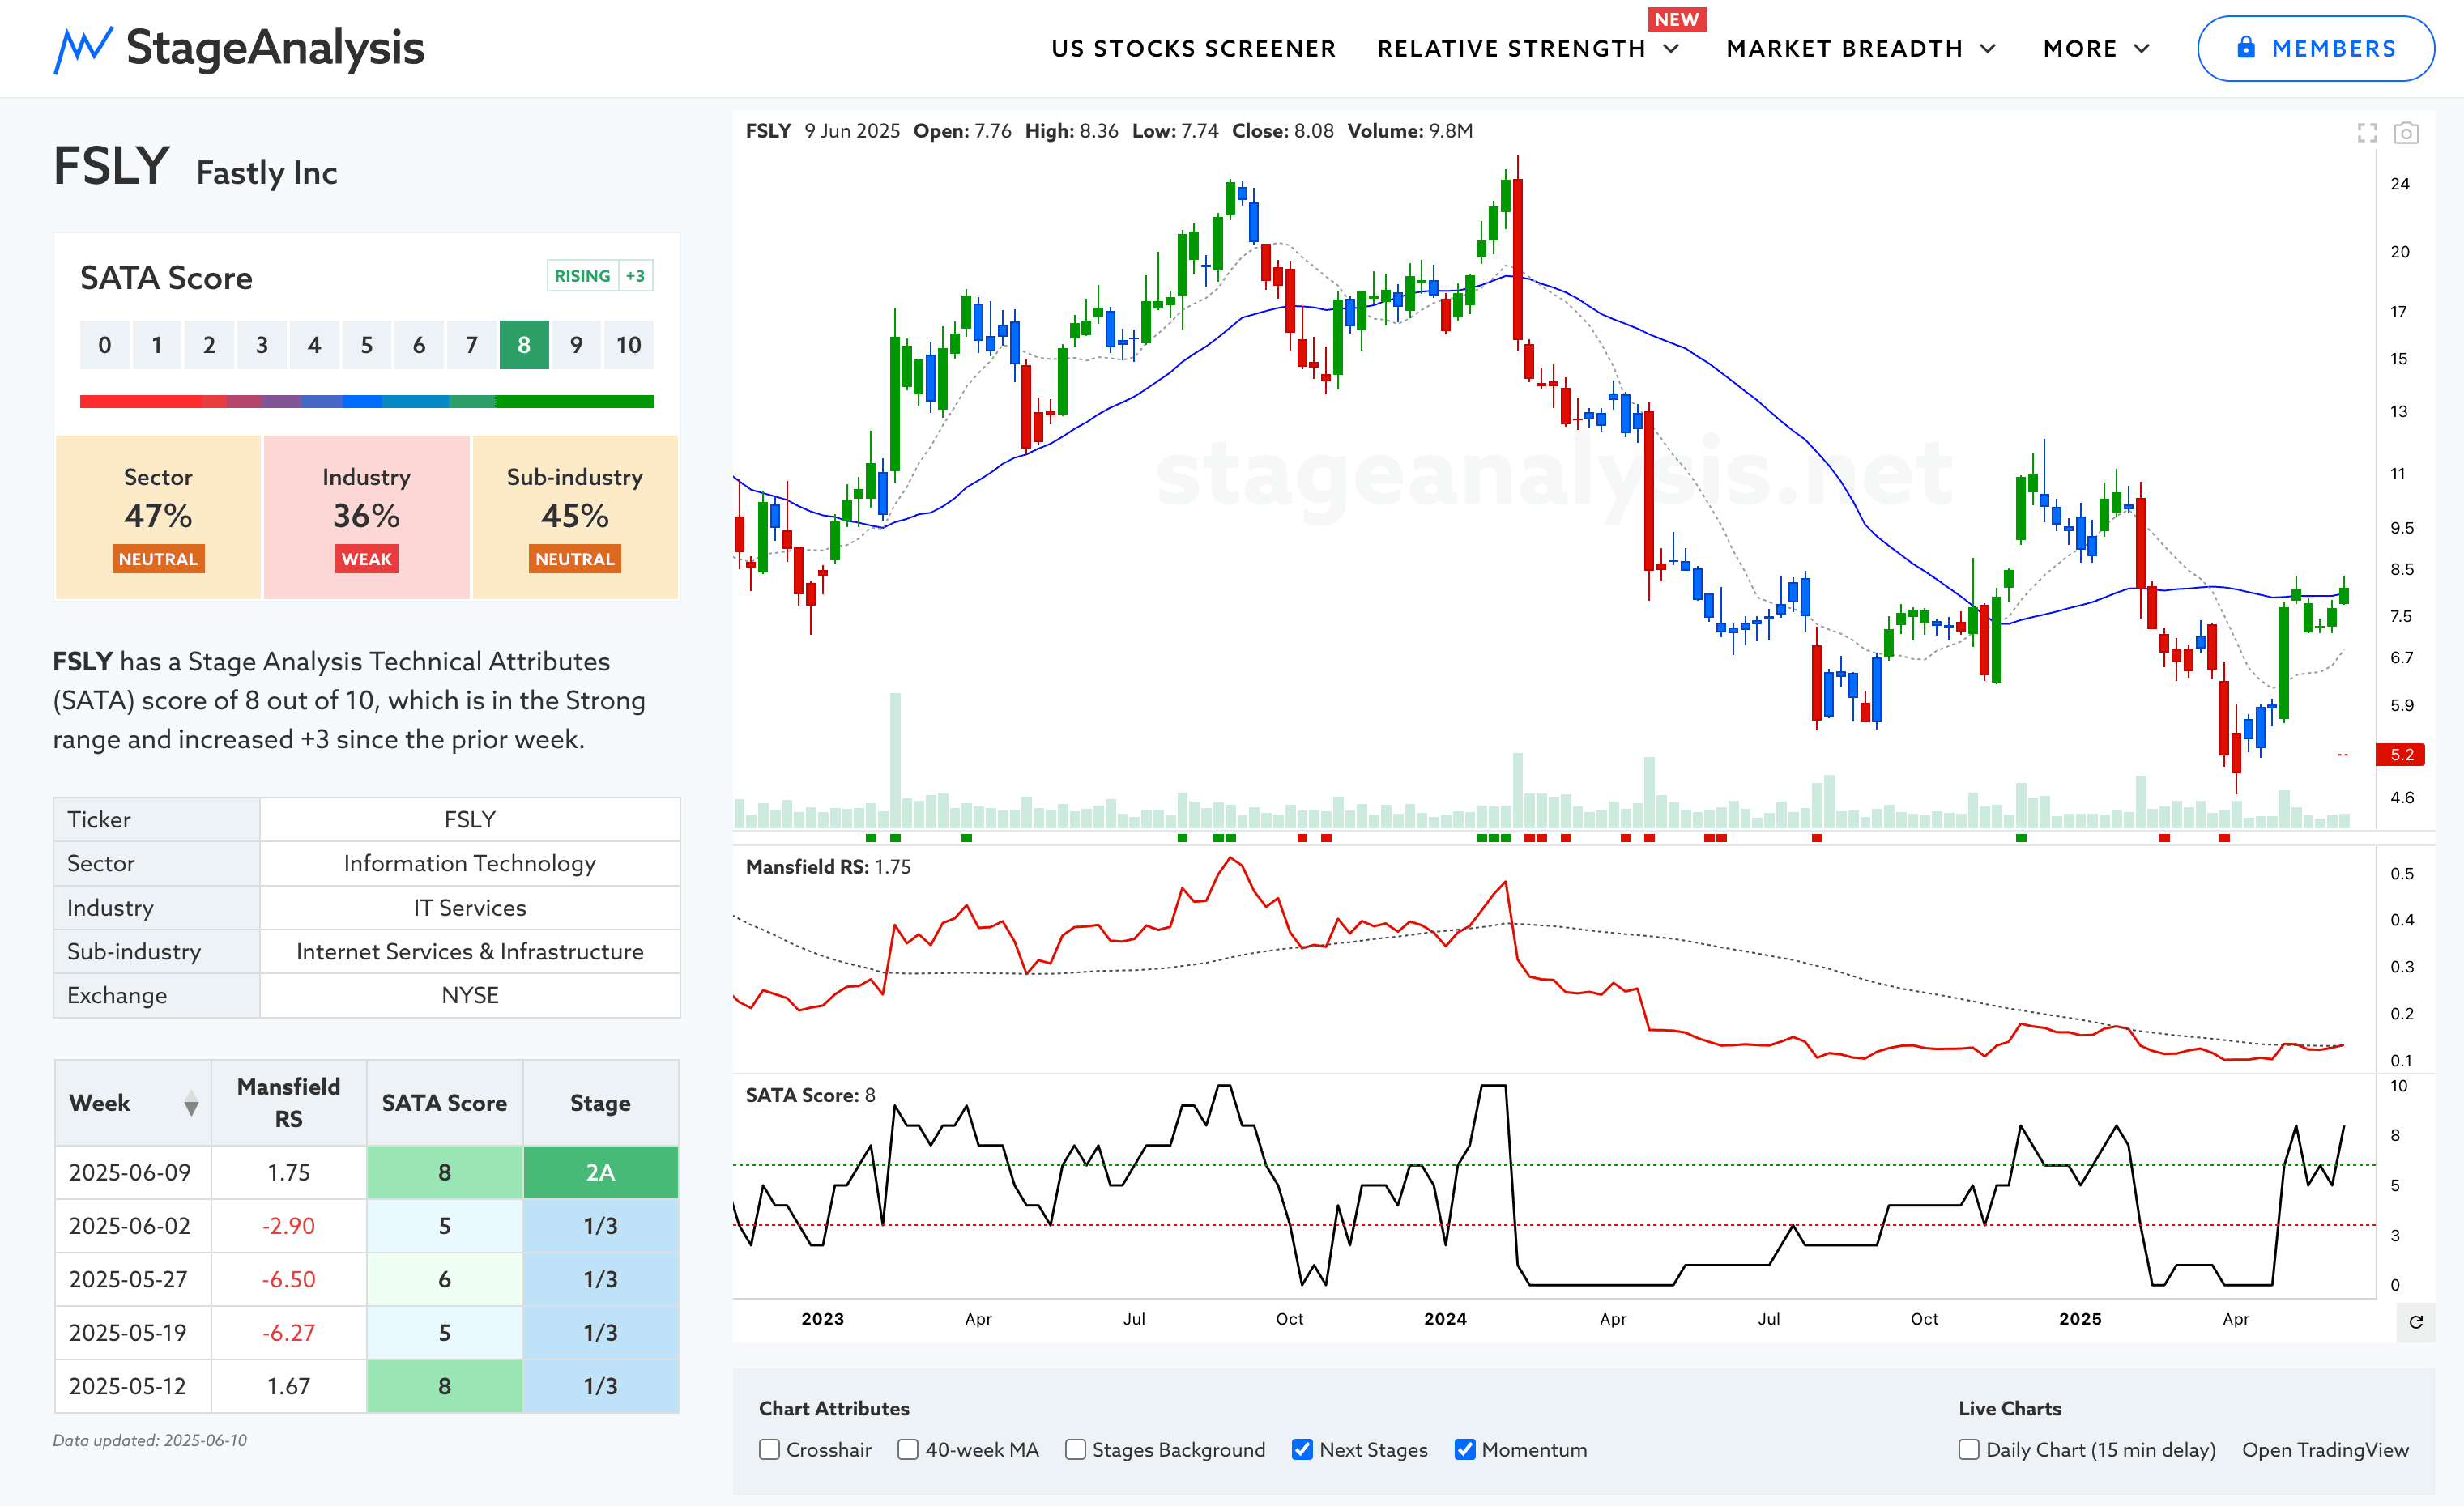Enable the Crosshair checkbox
The width and height of the screenshot is (2464, 1506).
point(769,1449)
